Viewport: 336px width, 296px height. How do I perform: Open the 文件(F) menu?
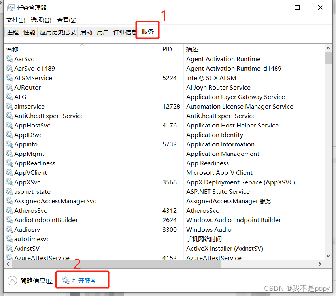point(16,20)
